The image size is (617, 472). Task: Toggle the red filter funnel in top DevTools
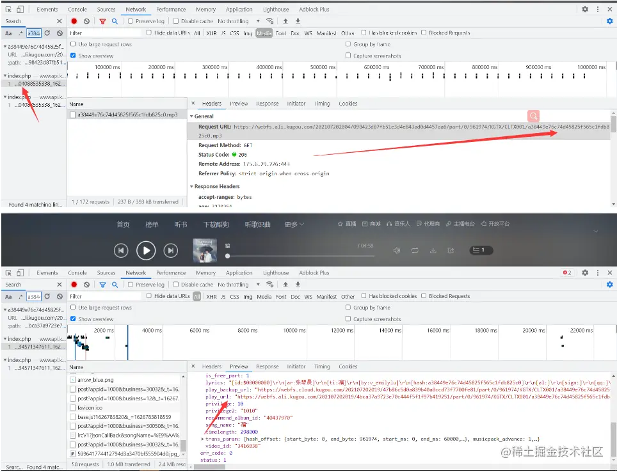coord(102,21)
